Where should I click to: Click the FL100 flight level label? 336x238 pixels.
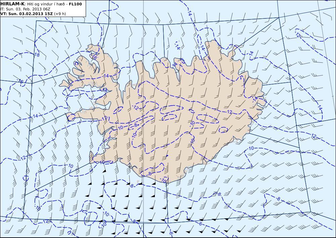(75, 4)
